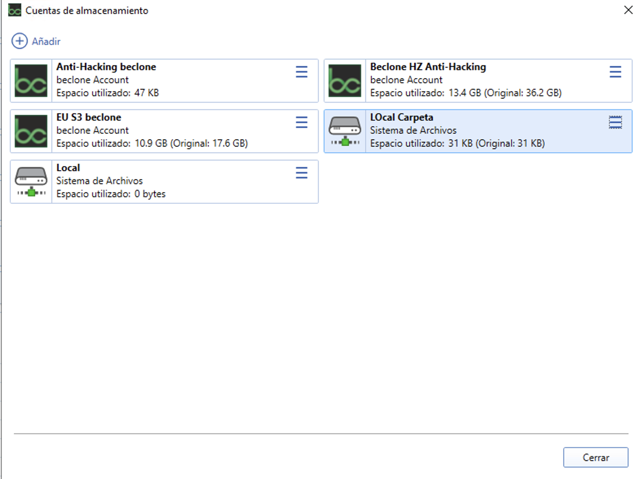Click 'Espacio utilizado: 13.4 GB (Original: 36.2 GB)'

466,93
